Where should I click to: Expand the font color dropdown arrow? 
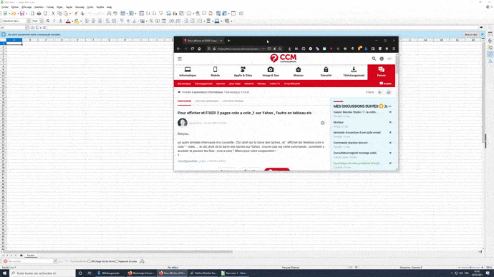(72, 21)
